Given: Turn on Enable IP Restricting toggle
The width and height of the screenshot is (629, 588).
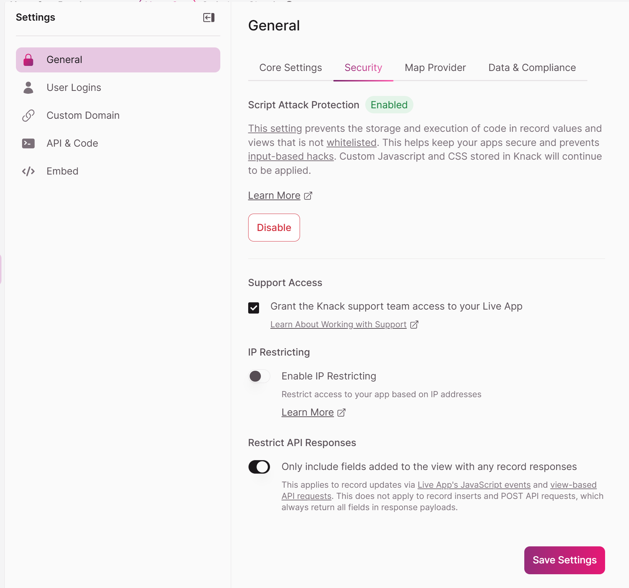Looking at the screenshot, I should pos(259,376).
